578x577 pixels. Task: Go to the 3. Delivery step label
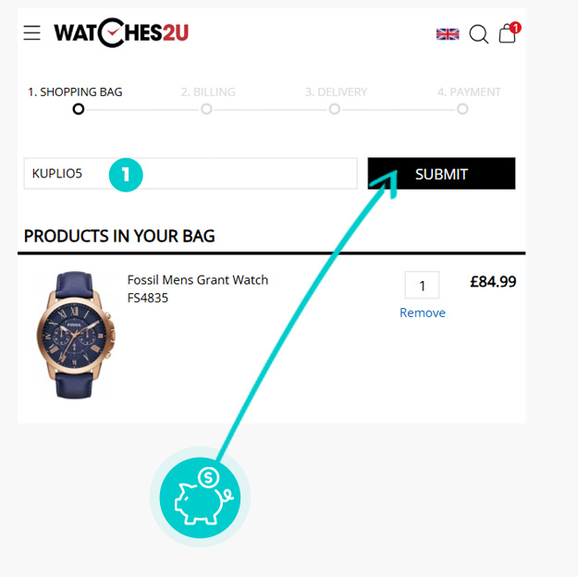click(x=336, y=92)
